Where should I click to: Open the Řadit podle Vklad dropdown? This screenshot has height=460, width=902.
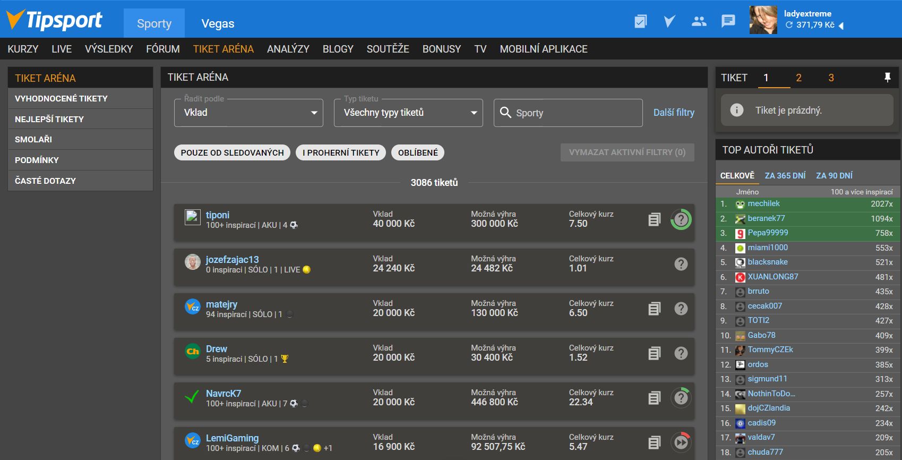pos(248,113)
